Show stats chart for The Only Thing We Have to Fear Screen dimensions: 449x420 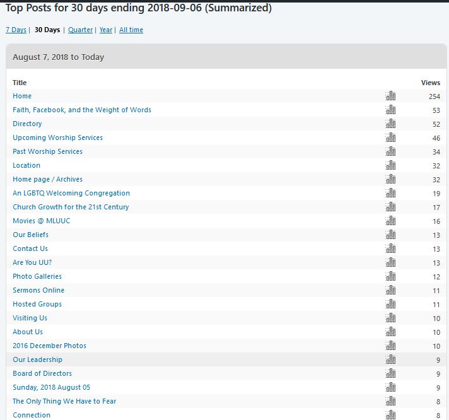(x=390, y=401)
